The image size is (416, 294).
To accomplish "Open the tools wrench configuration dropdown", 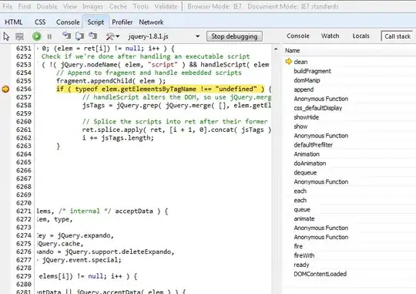I will pyautogui.click(x=112, y=36).
